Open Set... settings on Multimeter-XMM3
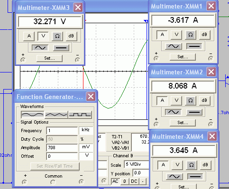Image resolution: width=229 pixels, height=189 pixels. click(49, 58)
